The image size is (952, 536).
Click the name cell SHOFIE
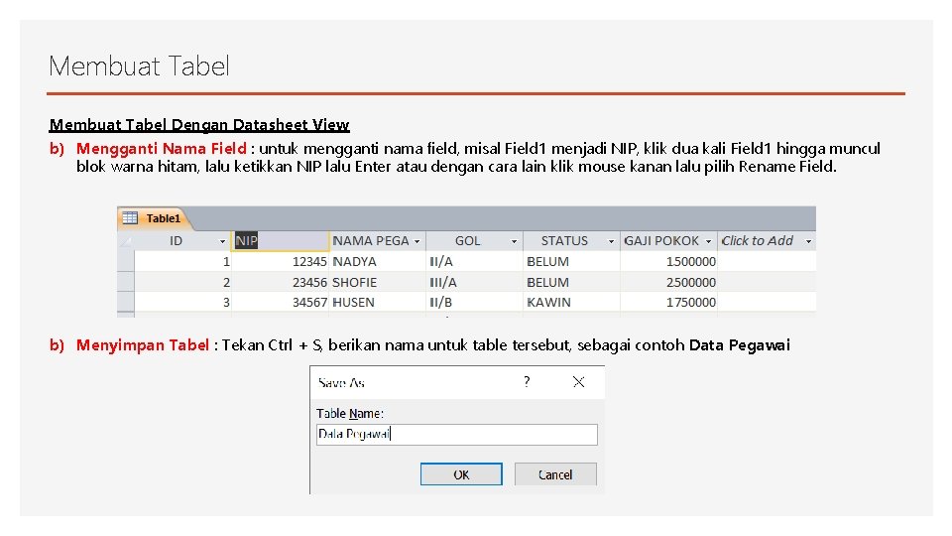pos(378,282)
